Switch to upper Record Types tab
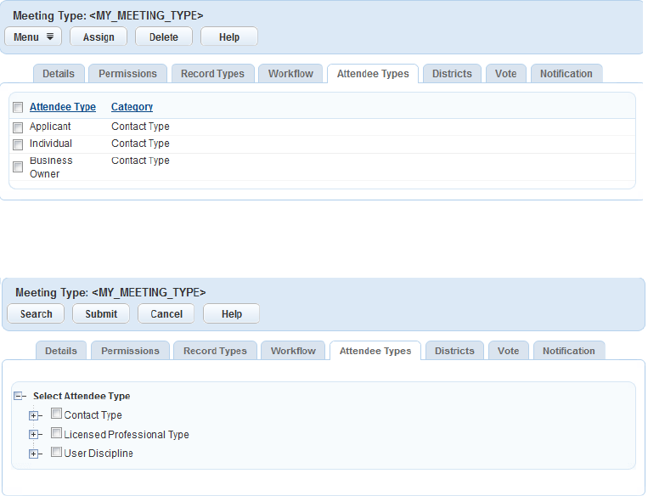648x496 pixels. [212, 74]
